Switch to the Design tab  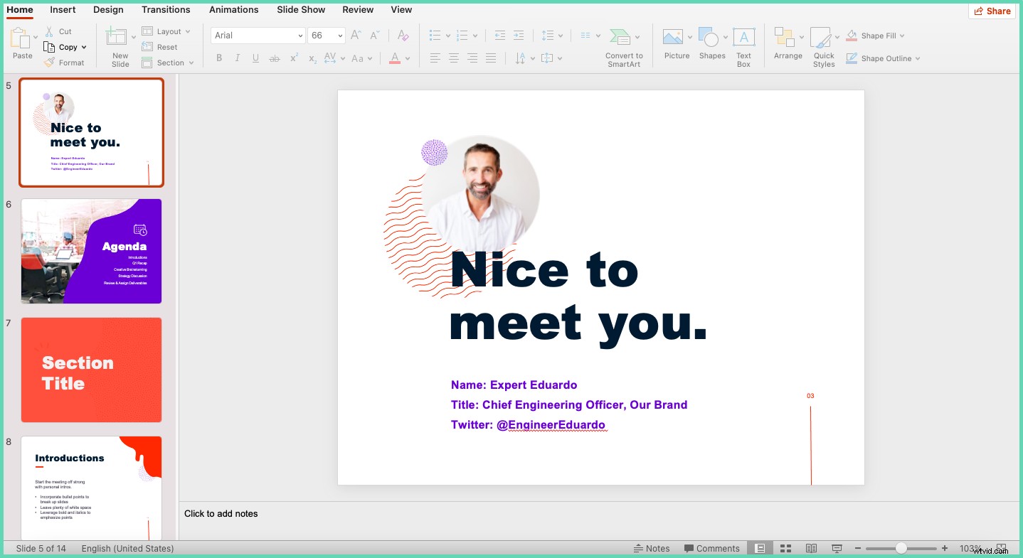point(108,9)
